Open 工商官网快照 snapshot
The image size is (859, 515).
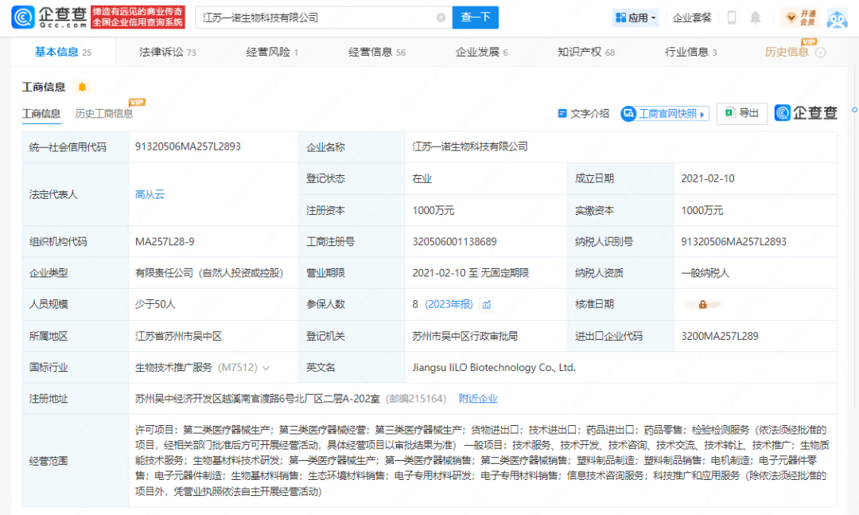(x=665, y=114)
